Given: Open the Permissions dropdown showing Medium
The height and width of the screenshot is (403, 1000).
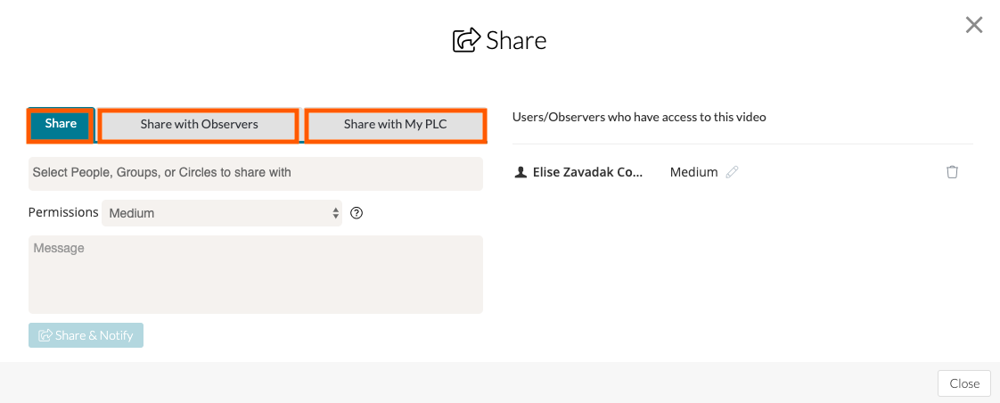Looking at the screenshot, I should point(221,213).
